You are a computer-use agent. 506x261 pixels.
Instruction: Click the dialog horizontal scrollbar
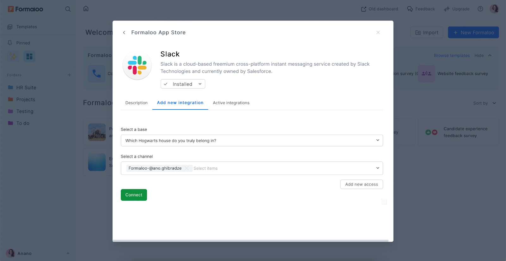point(250,241)
